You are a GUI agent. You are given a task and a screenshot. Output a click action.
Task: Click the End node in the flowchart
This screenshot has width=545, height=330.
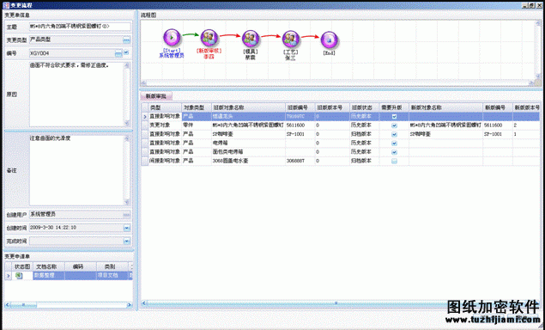329,40
